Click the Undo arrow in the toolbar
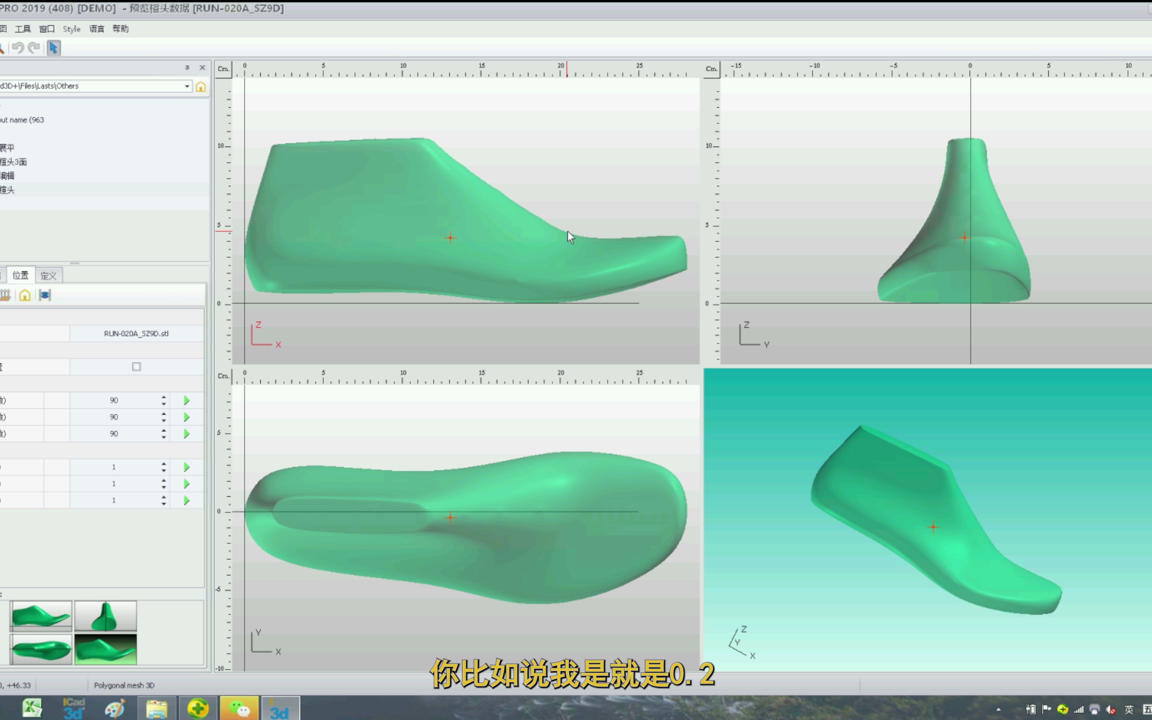 tap(18, 48)
